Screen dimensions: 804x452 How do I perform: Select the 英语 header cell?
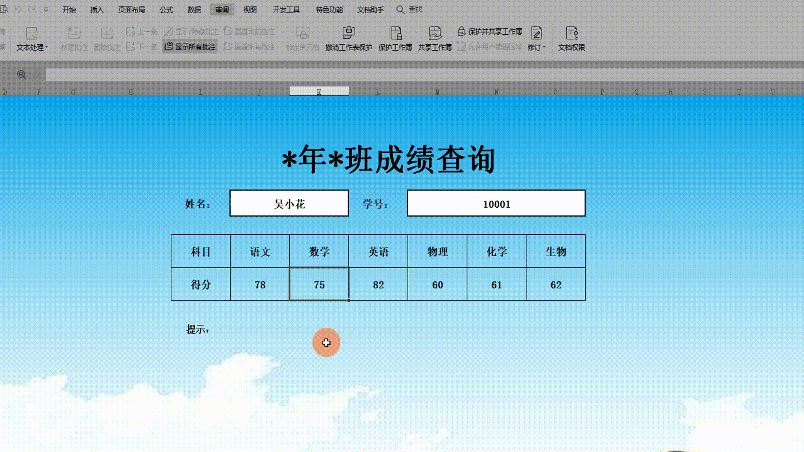pos(378,251)
